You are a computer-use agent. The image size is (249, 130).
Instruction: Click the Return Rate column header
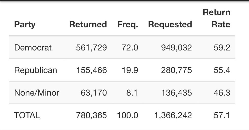click(216, 18)
